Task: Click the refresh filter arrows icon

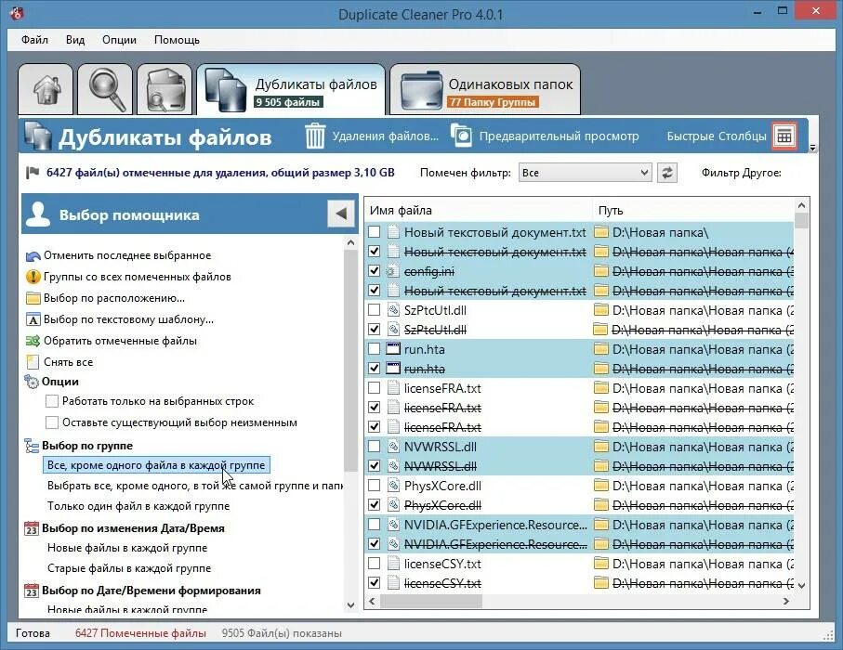Action: tap(667, 173)
